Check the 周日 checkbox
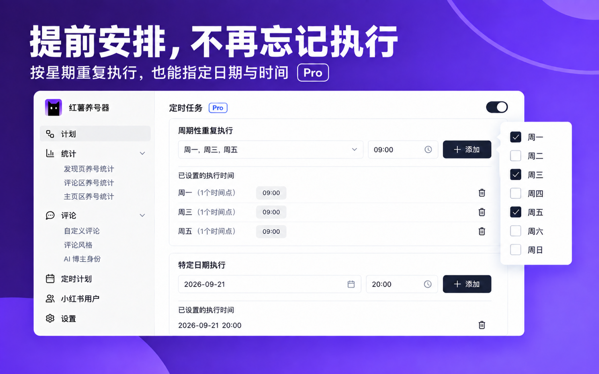 pos(516,250)
